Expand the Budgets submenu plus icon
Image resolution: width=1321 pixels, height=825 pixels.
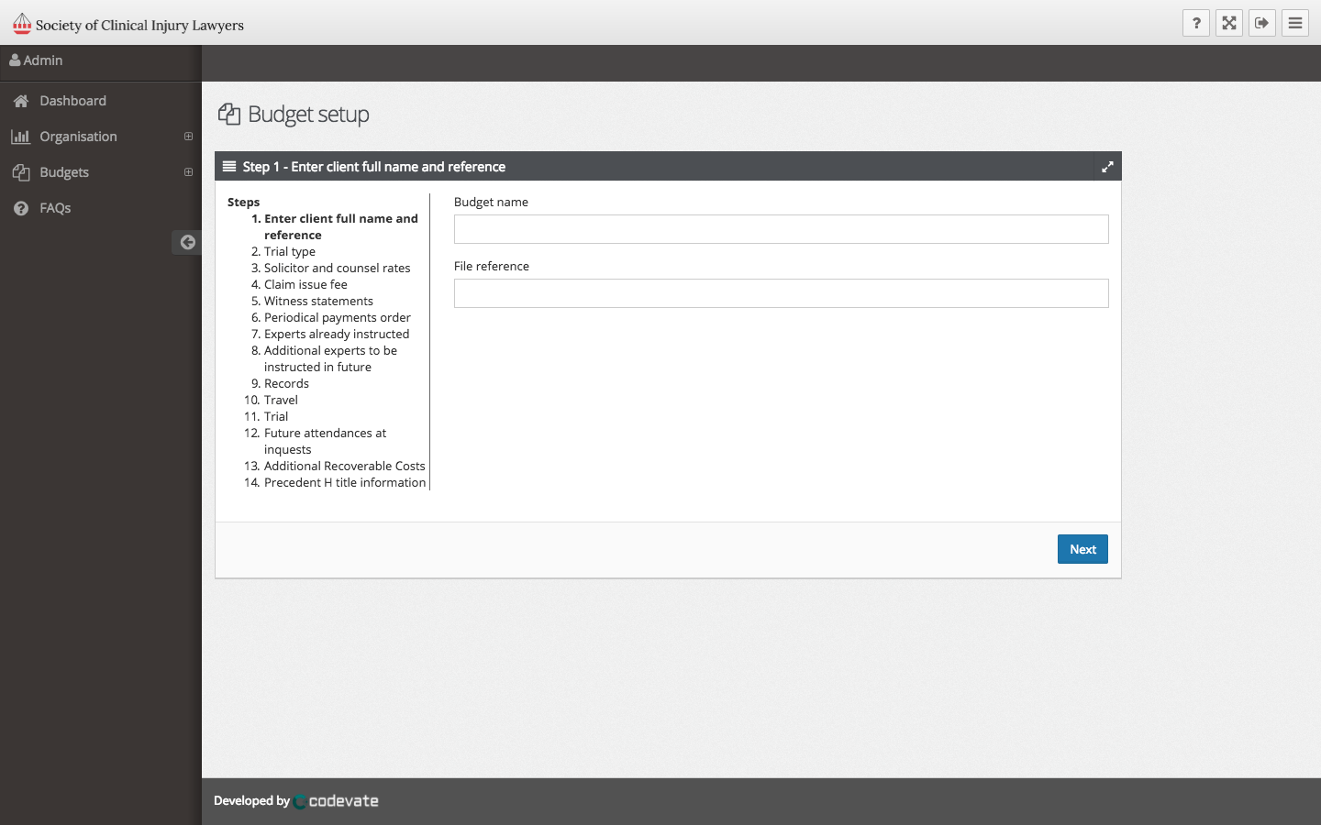[x=188, y=172]
